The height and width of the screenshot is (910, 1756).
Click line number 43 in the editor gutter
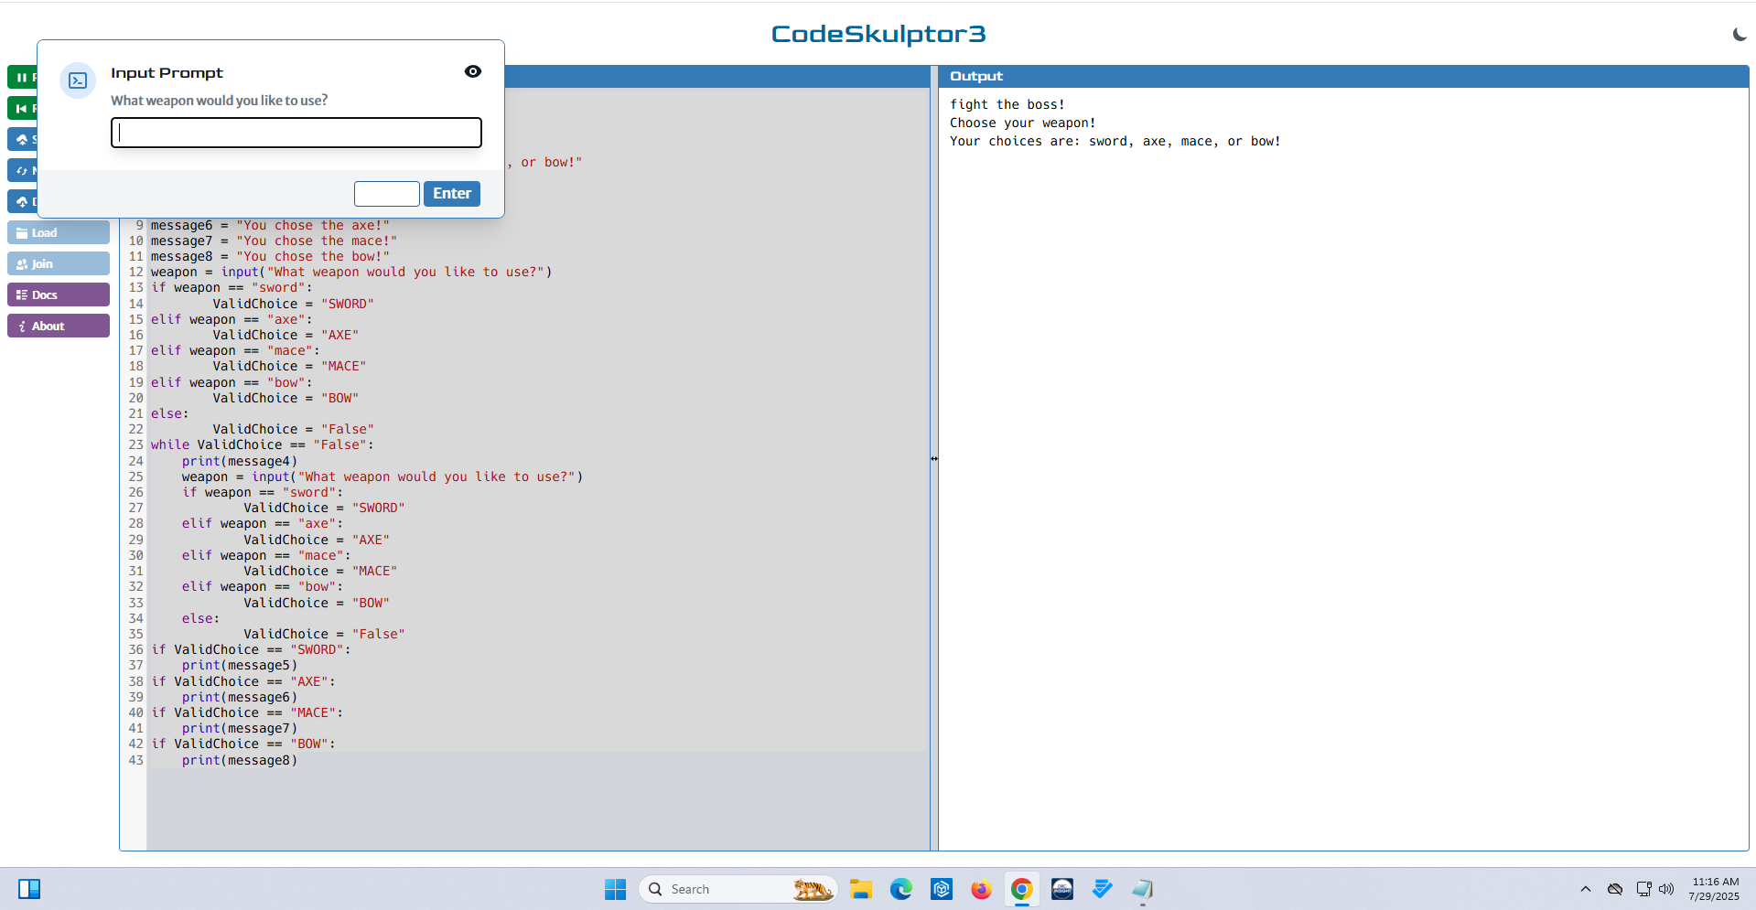click(x=135, y=761)
